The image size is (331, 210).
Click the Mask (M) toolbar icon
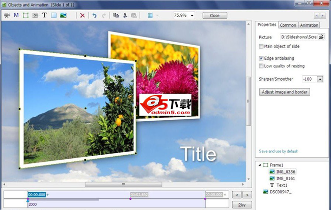[16, 15]
